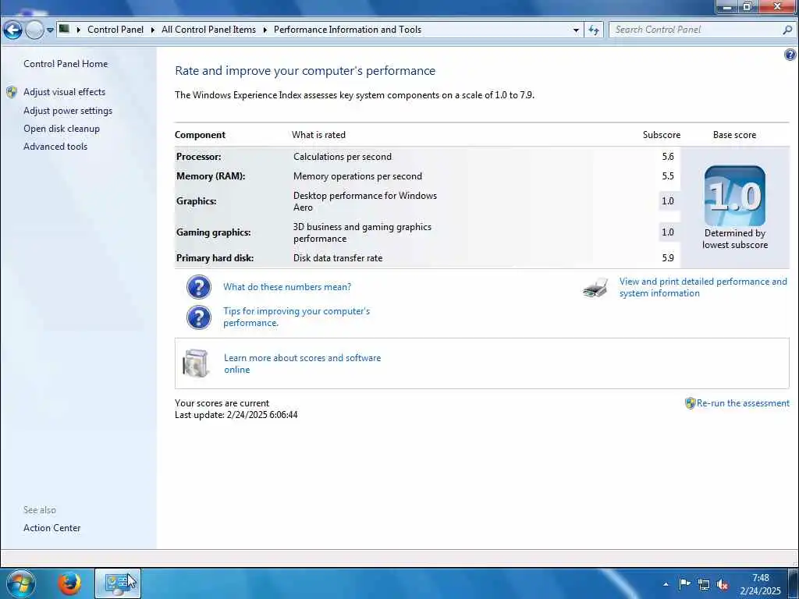Screen dimensions: 799x599
Task: Learn more about scores and software online
Action: [x=303, y=363]
